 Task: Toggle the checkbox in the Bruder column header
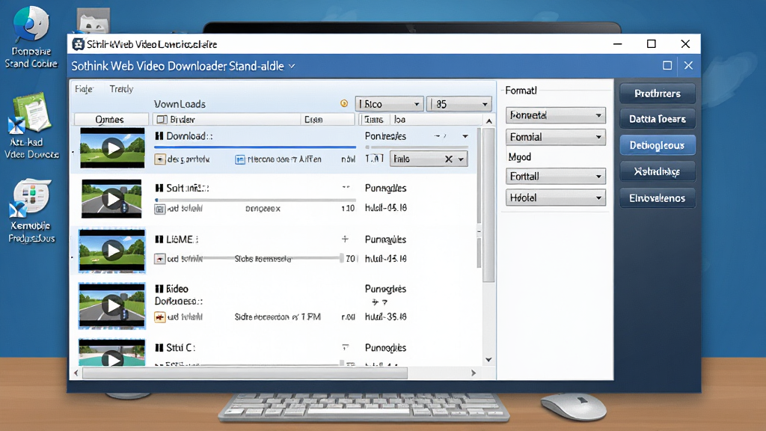coord(162,120)
